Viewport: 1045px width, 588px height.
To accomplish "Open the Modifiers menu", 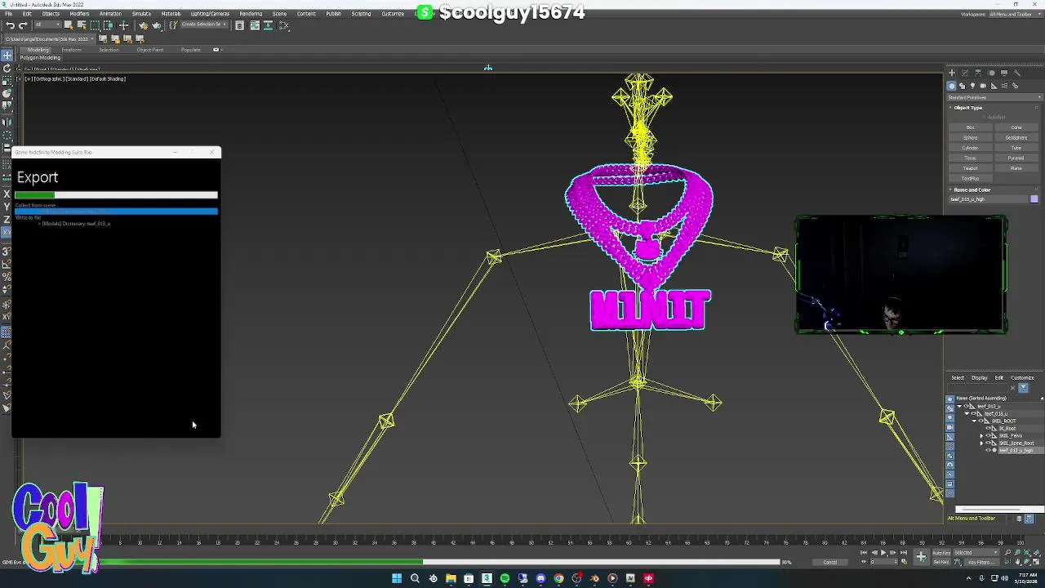I will coord(79,14).
